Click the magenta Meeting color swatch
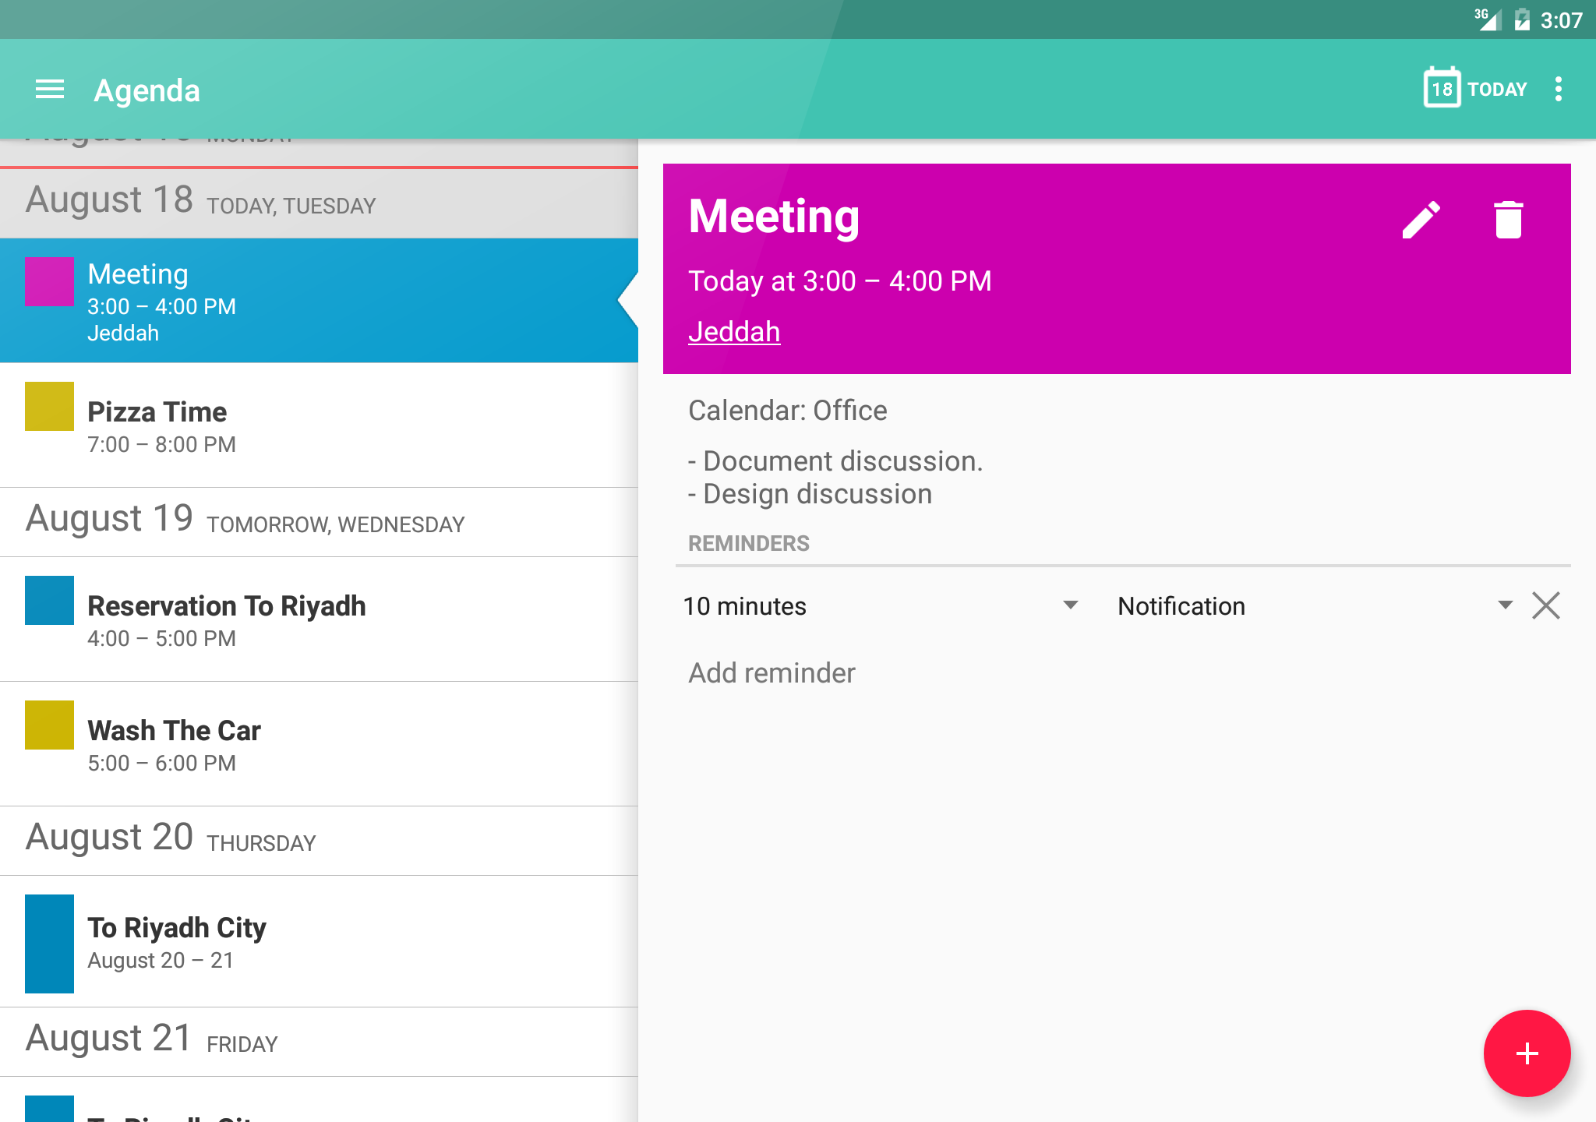Image resolution: width=1596 pixels, height=1122 pixels. [49, 281]
